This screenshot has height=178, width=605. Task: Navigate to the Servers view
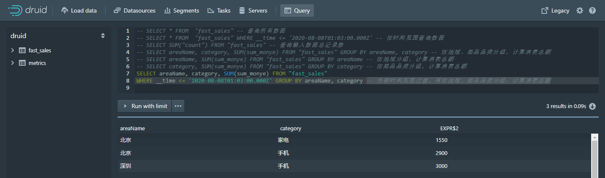[x=253, y=10]
